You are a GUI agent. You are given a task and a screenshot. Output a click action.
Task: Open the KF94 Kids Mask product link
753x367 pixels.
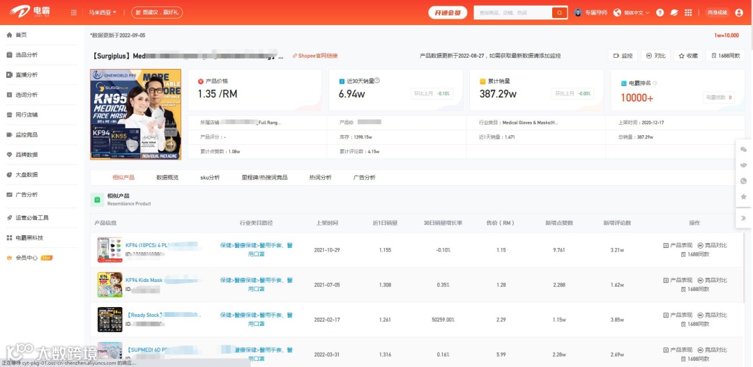pos(144,280)
